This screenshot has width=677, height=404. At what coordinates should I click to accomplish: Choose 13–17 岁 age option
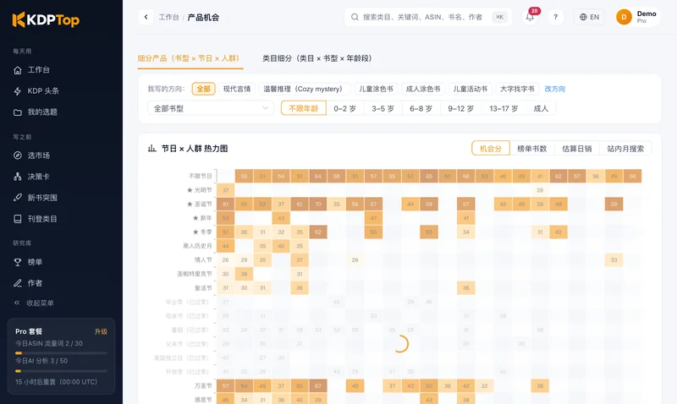pos(504,108)
